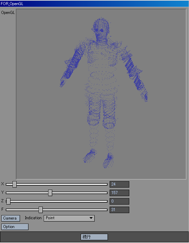
Task: Click the F value field showing 31
Action: 119,210
